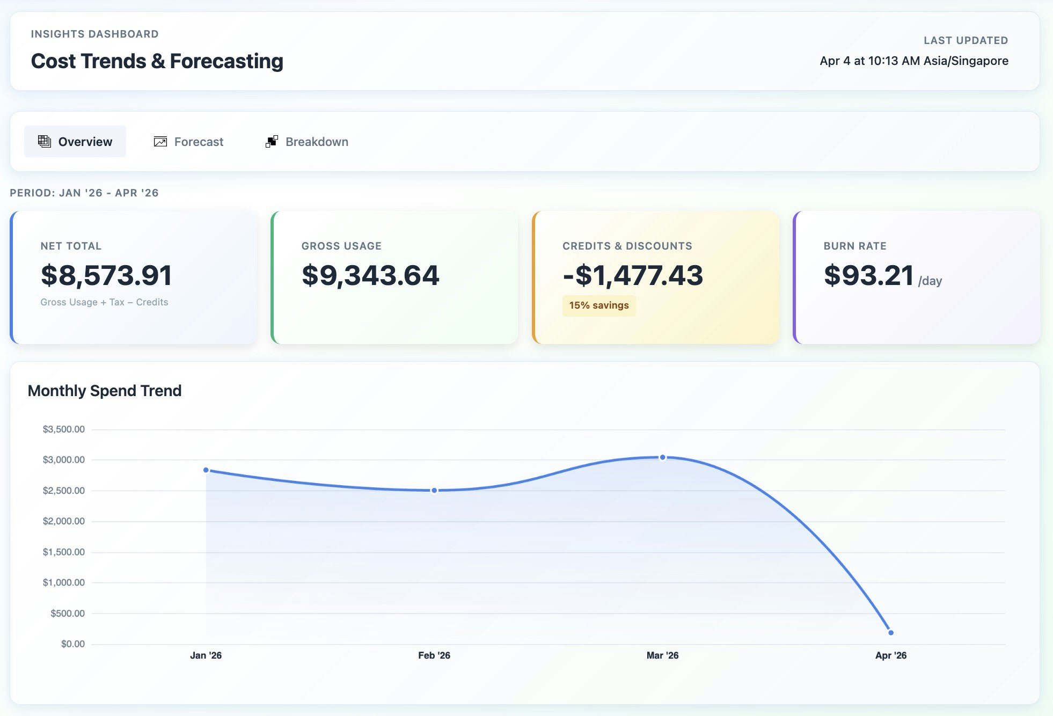This screenshot has height=716, width=1053.
Task: Click the $3,000.00 y-axis label
Action: pos(64,459)
